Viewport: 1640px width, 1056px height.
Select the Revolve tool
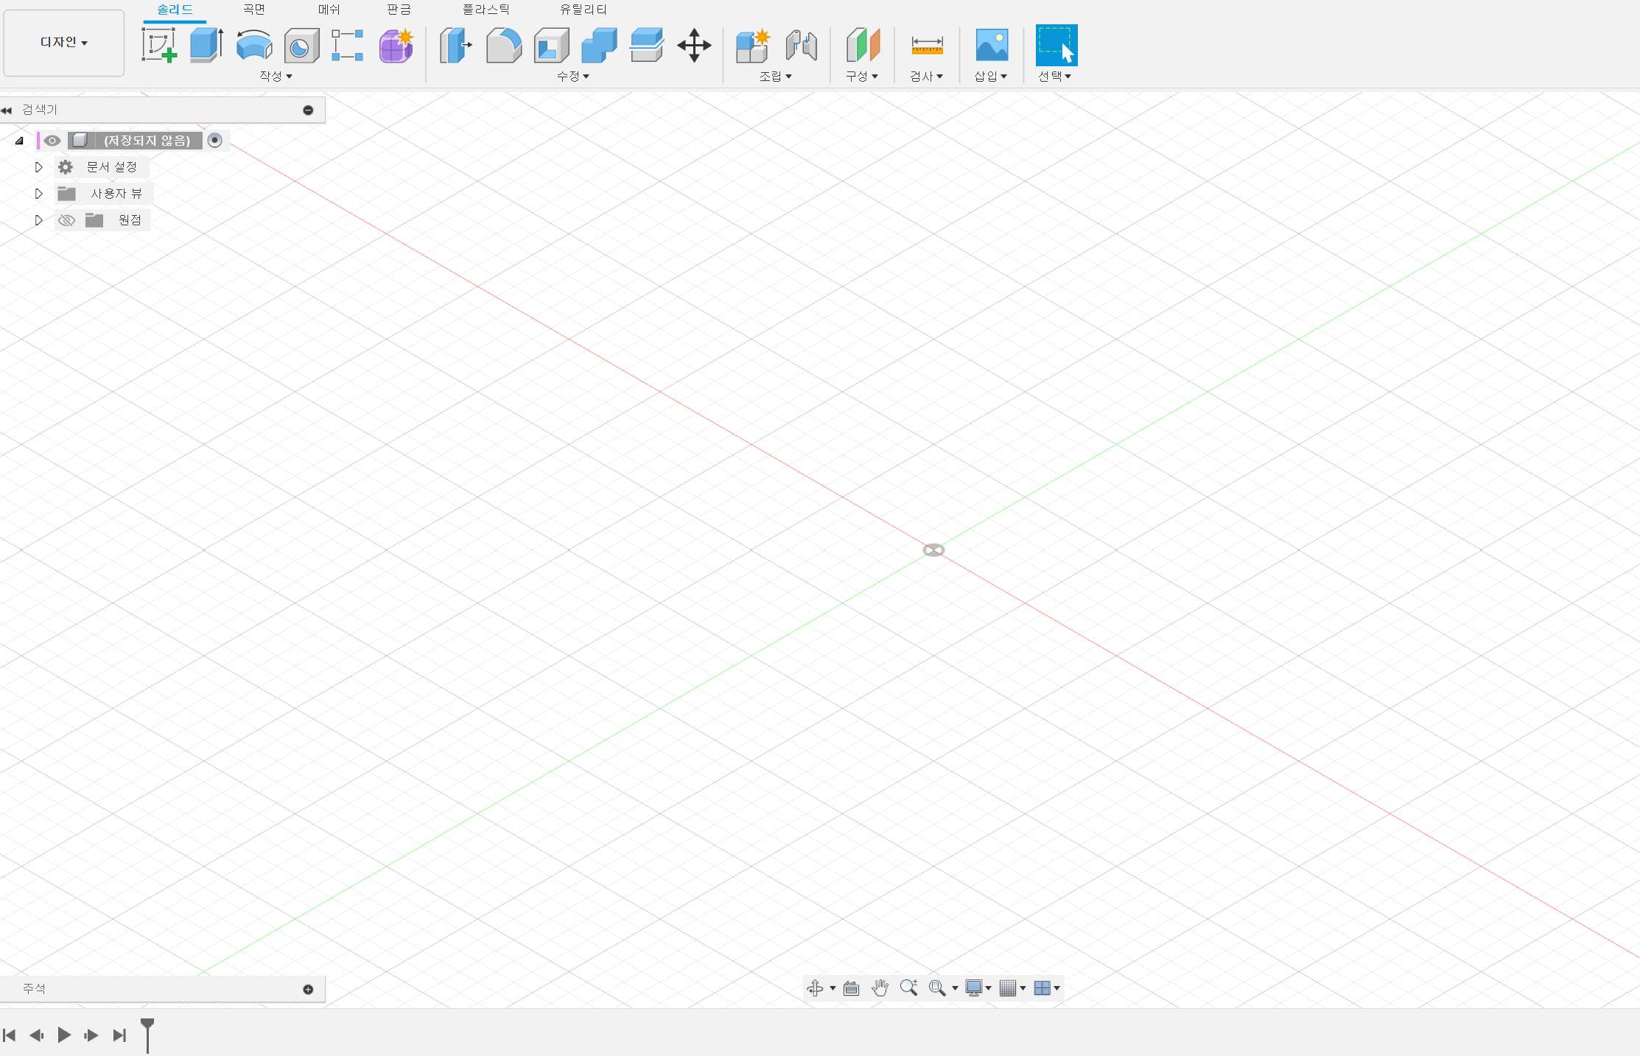click(253, 46)
